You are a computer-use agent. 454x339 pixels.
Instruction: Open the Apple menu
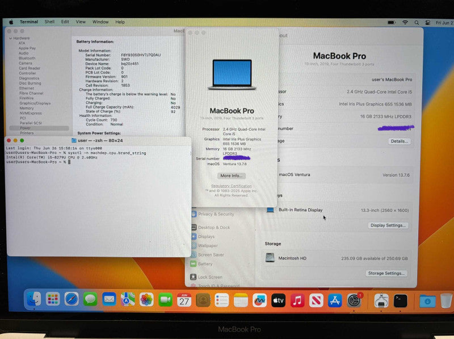click(x=11, y=22)
